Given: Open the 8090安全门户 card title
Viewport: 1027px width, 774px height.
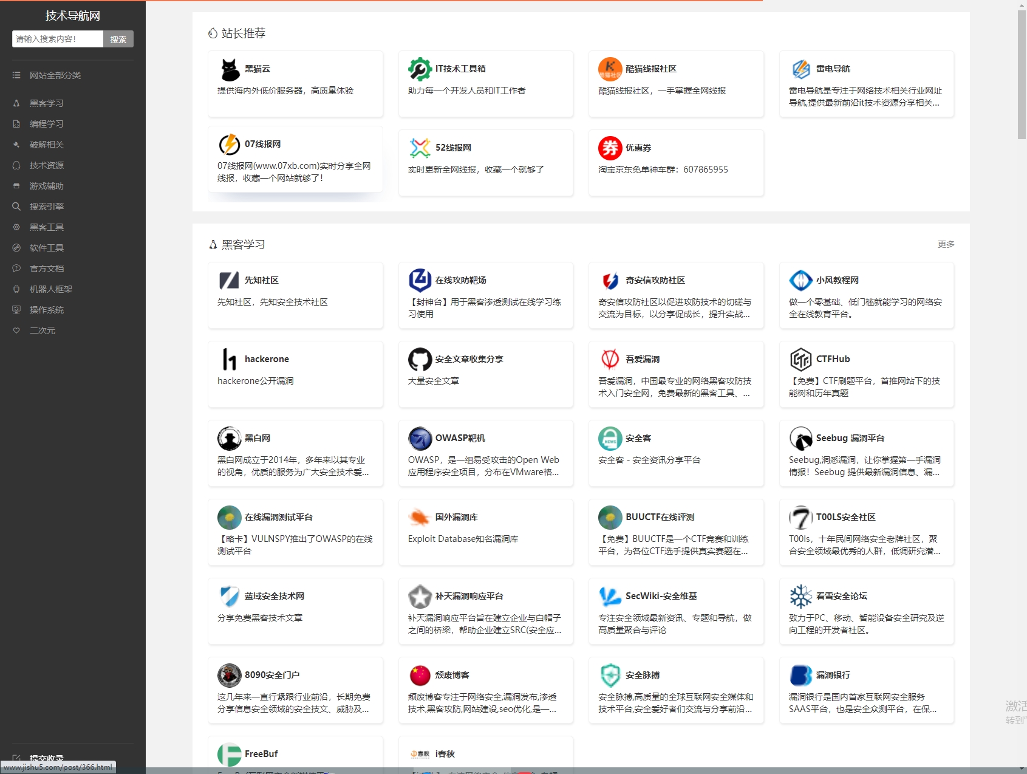Looking at the screenshot, I should tap(272, 676).
